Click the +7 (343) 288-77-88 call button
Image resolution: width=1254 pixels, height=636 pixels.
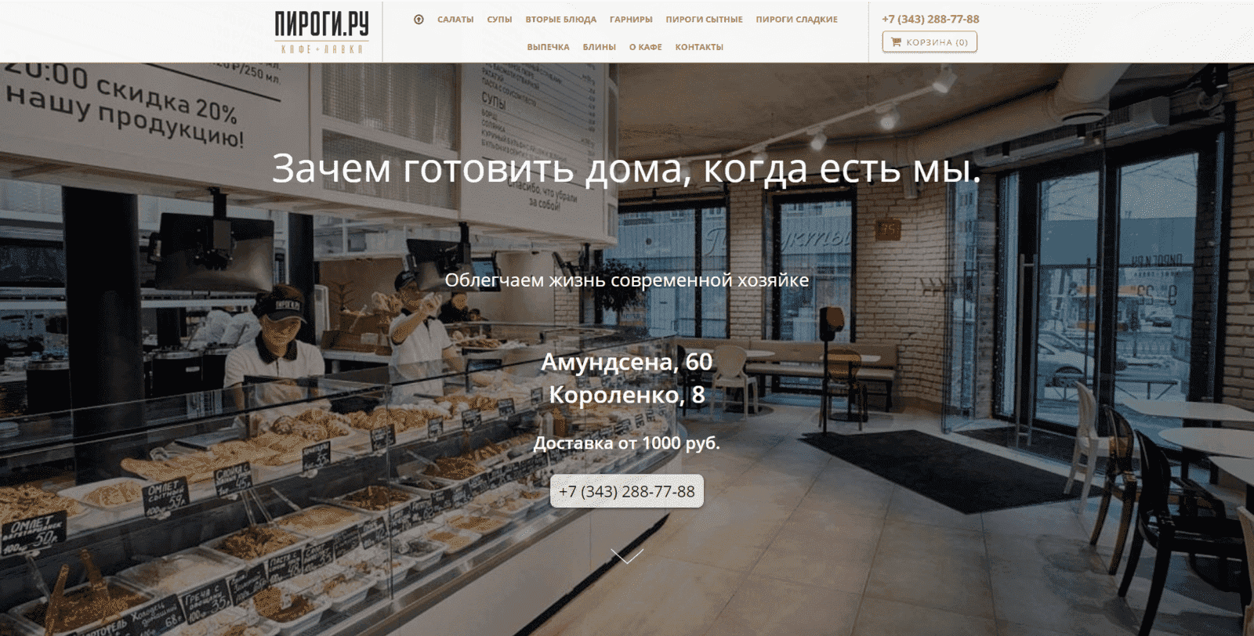tap(627, 492)
